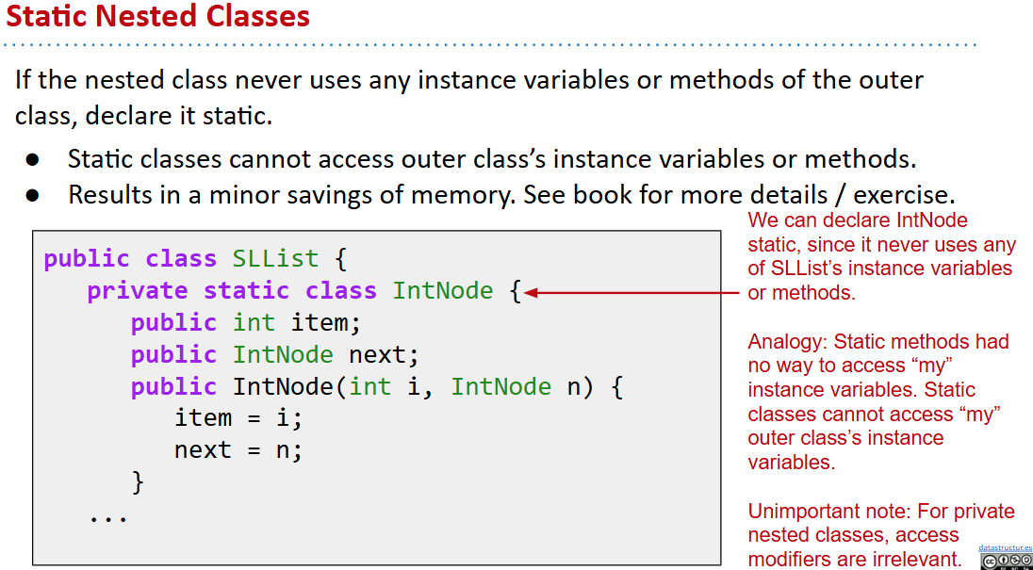Click the red arrow pointing at IntNode
This screenshot has height=570, width=1033.
[x=631, y=292]
